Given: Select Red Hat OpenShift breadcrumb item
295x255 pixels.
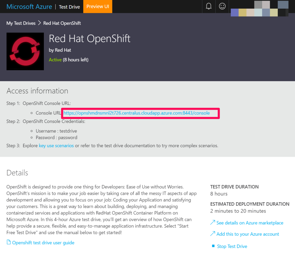Looking at the screenshot, I should 62,23.
